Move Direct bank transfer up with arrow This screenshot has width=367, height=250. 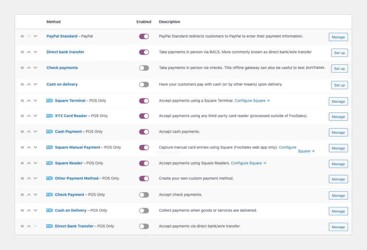point(29,52)
